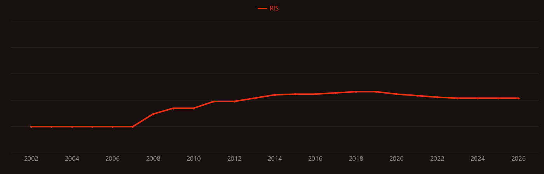Viewport: 544px width, 174px height.
Task: Select the RIS data point at 2007
Action: pyautogui.click(x=133, y=127)
